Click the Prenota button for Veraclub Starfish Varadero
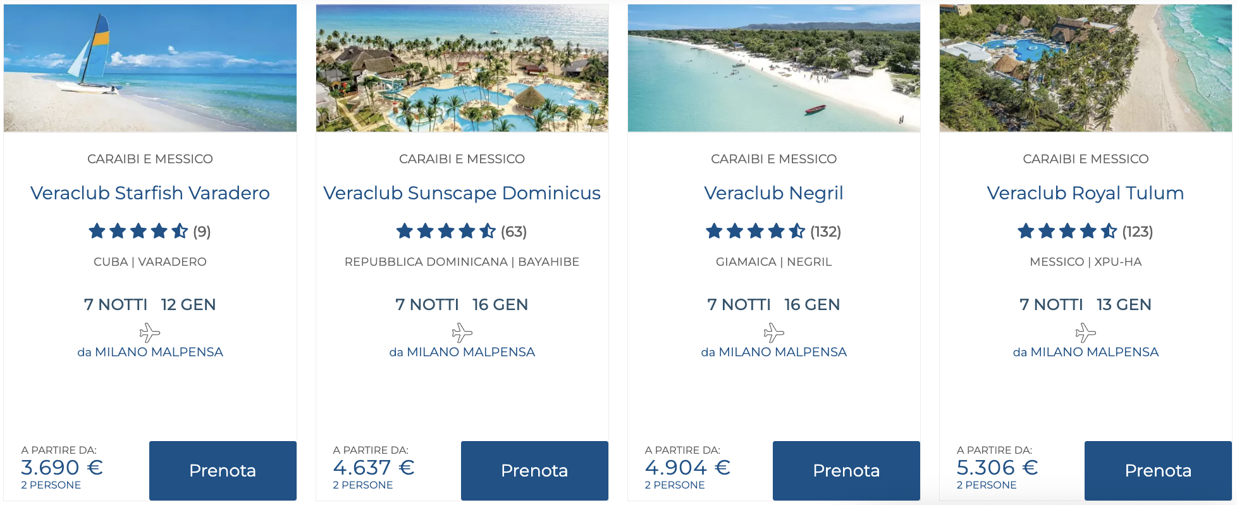The height and width of the screenshot is (505, 1237). click(223, 471)
